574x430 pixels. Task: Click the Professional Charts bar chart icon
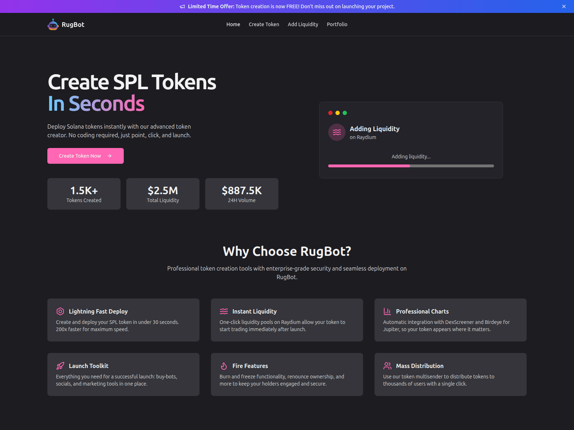(387, 311)
